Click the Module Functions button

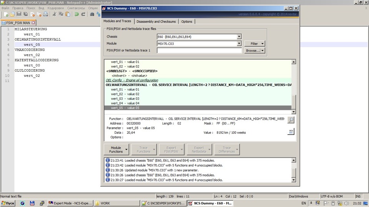click(116, 149)
